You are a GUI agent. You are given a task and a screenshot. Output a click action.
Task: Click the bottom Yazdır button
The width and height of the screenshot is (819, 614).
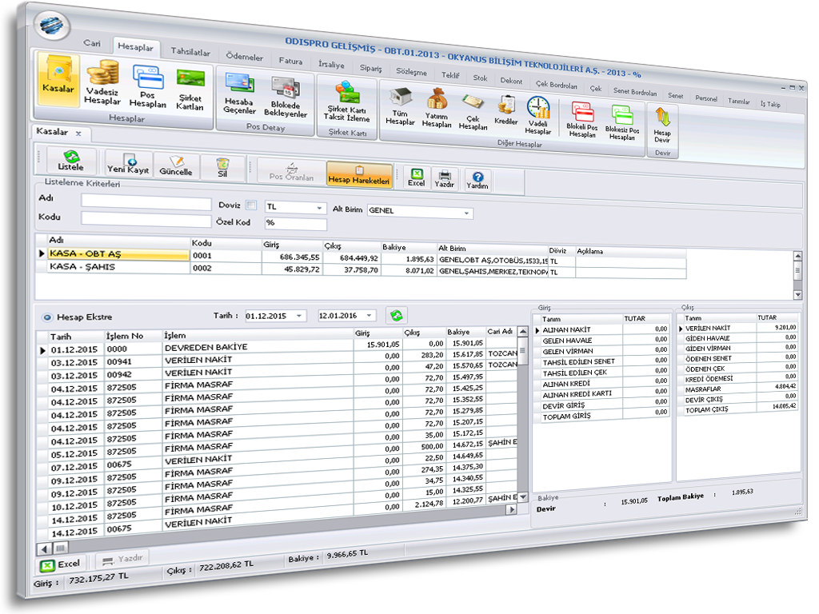(122, 559)
